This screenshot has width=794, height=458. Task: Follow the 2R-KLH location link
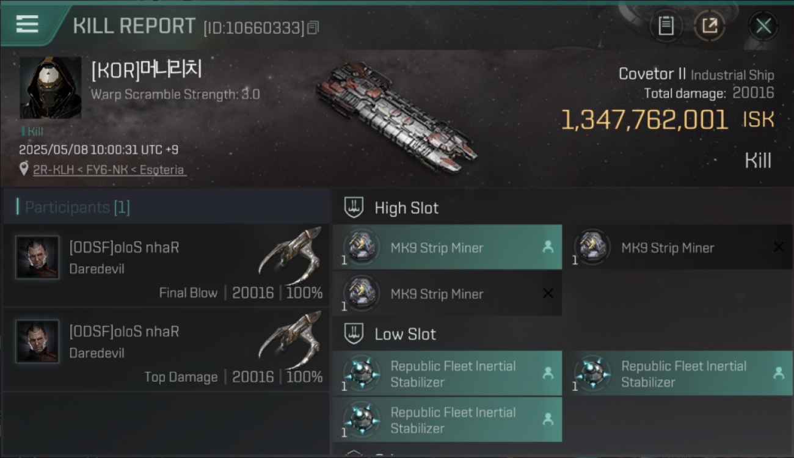tap(109, 170)
